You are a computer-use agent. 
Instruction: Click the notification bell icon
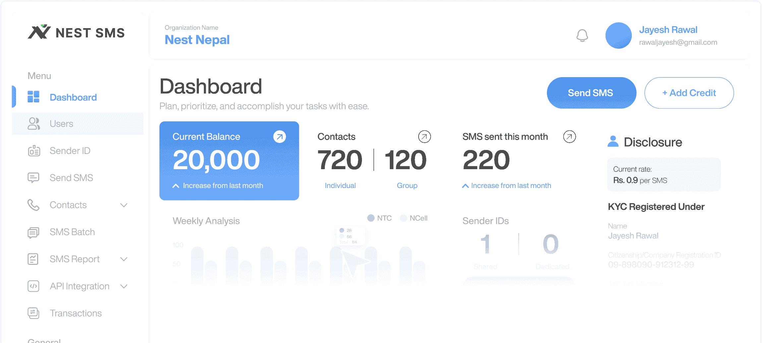[x=583, y=35]
